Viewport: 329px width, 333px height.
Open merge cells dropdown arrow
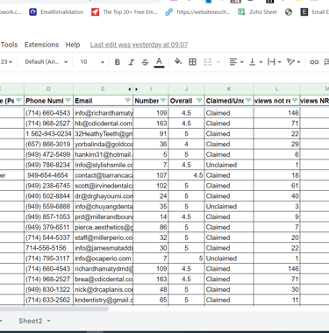pyautogui.click(x=218, y=62)
